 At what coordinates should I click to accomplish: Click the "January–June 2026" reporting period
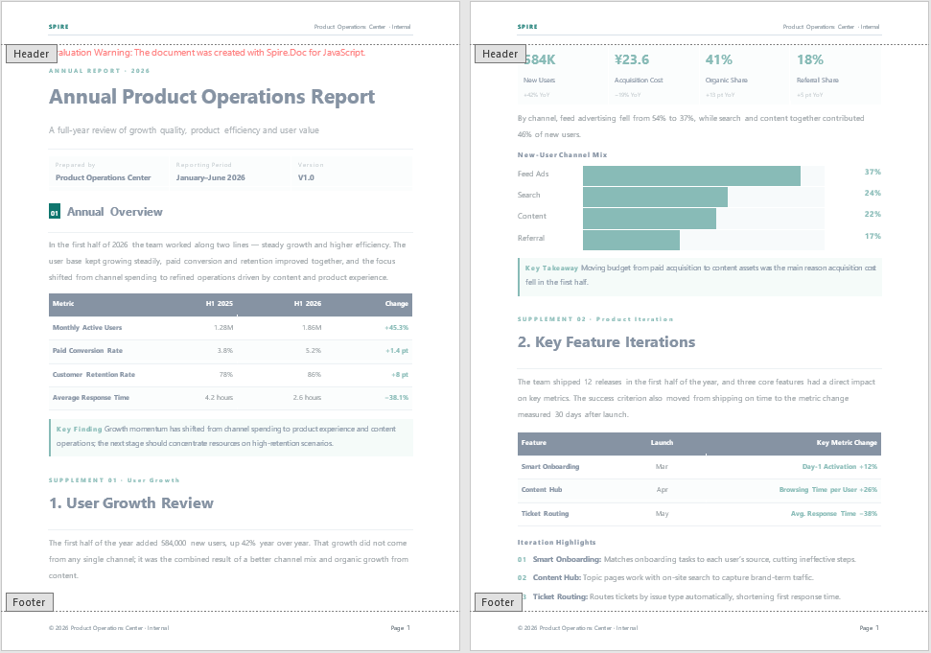click(x=210, y=177)
